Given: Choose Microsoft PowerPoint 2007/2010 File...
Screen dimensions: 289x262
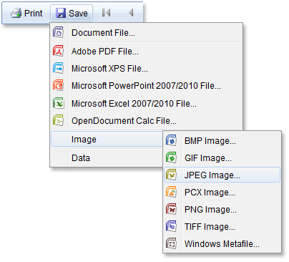Looking at the screenshot, I should coord(146,86).
